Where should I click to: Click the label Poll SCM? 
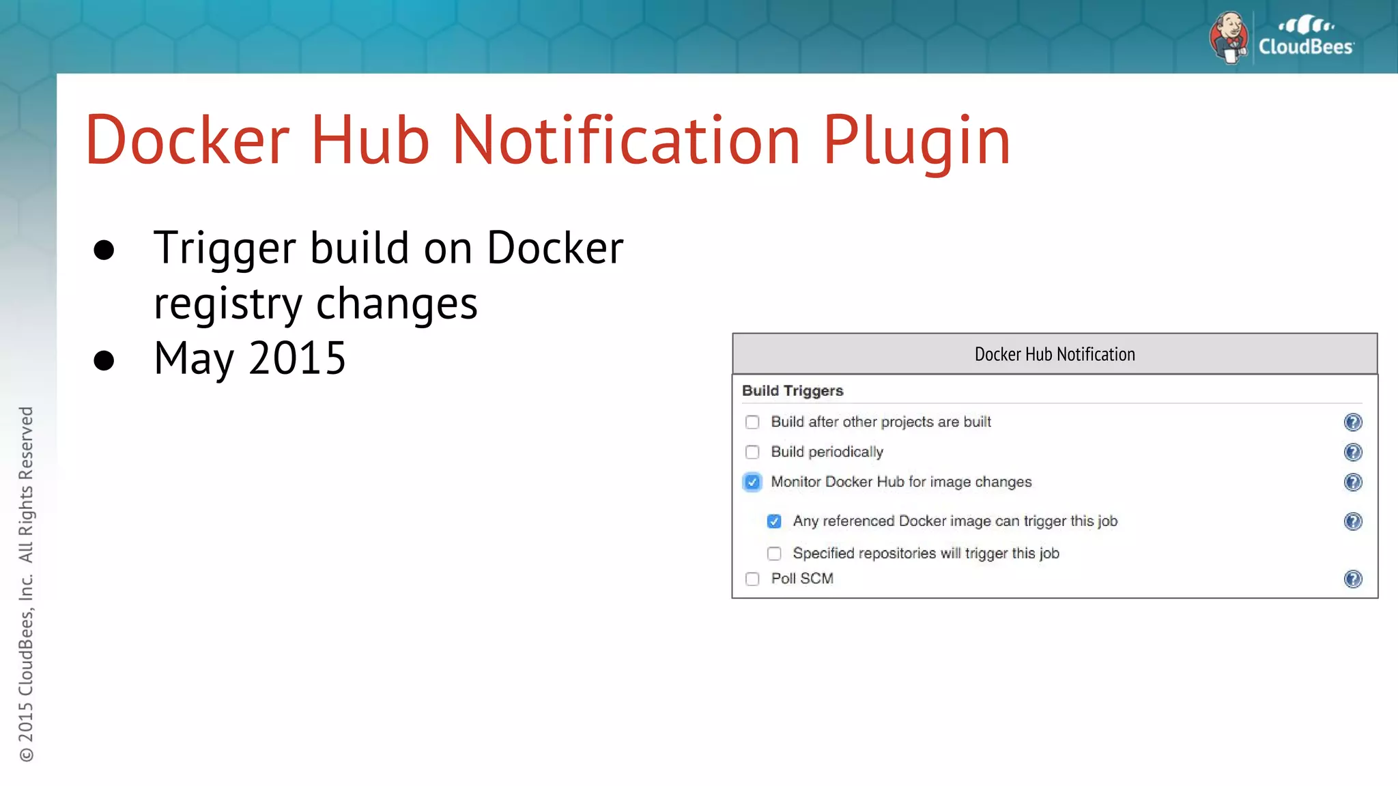(x=802, y=579)
